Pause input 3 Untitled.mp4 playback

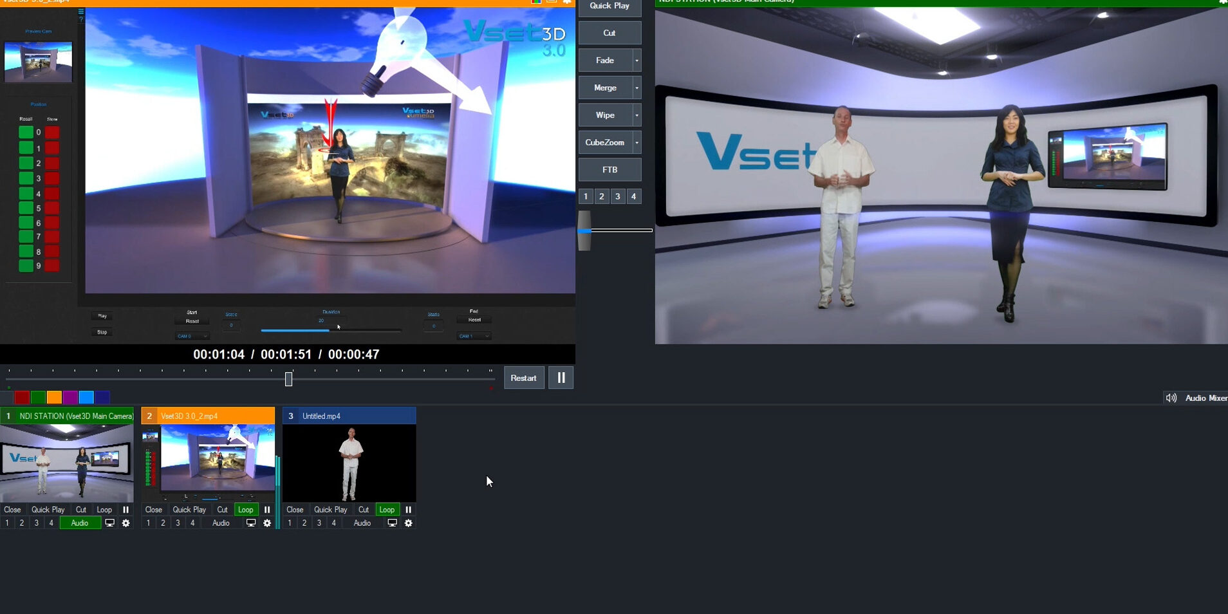(408, 510)
